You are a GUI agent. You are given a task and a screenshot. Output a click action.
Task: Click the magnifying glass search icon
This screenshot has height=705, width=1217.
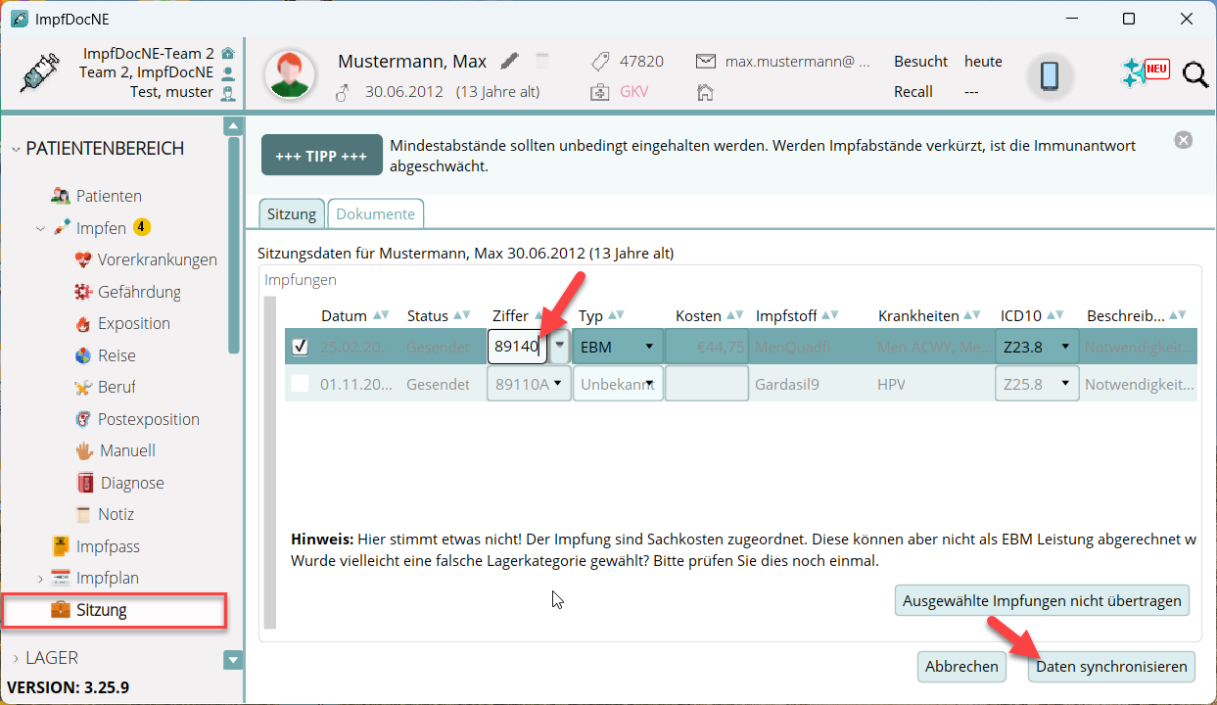(1195, 75)
